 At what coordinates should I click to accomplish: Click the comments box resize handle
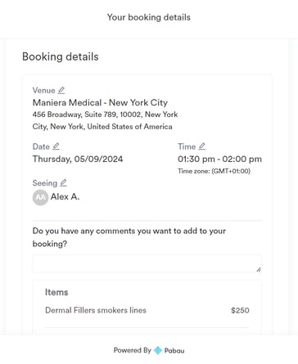point(259,270)
